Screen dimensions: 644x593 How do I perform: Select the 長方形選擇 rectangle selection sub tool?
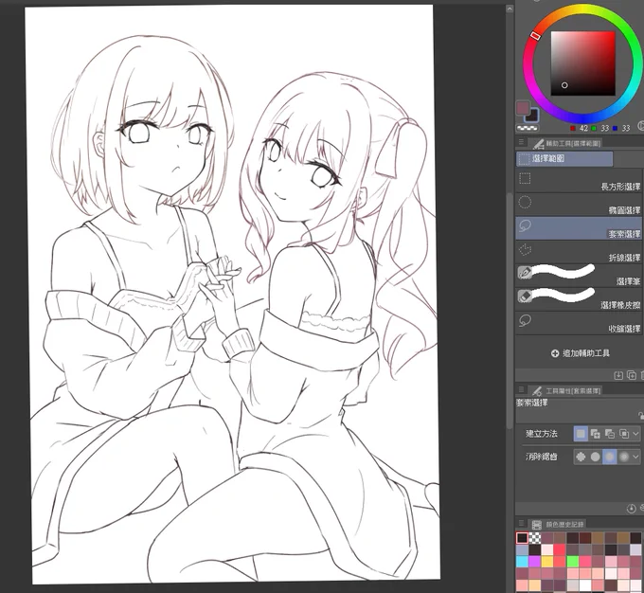[x=579, y=180]
